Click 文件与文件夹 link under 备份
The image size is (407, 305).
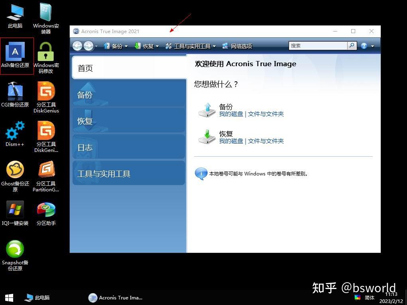(266, 114)
